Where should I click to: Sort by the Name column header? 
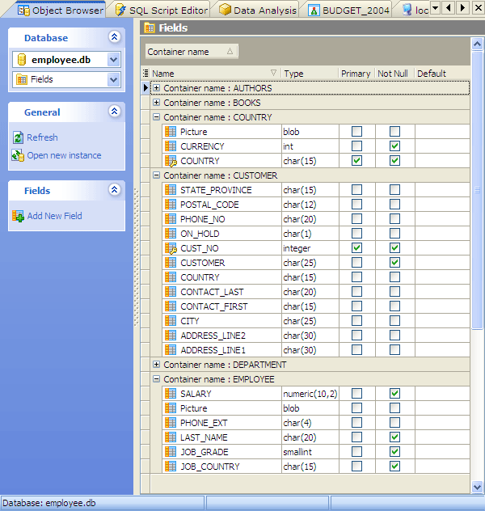click(215, 74)
